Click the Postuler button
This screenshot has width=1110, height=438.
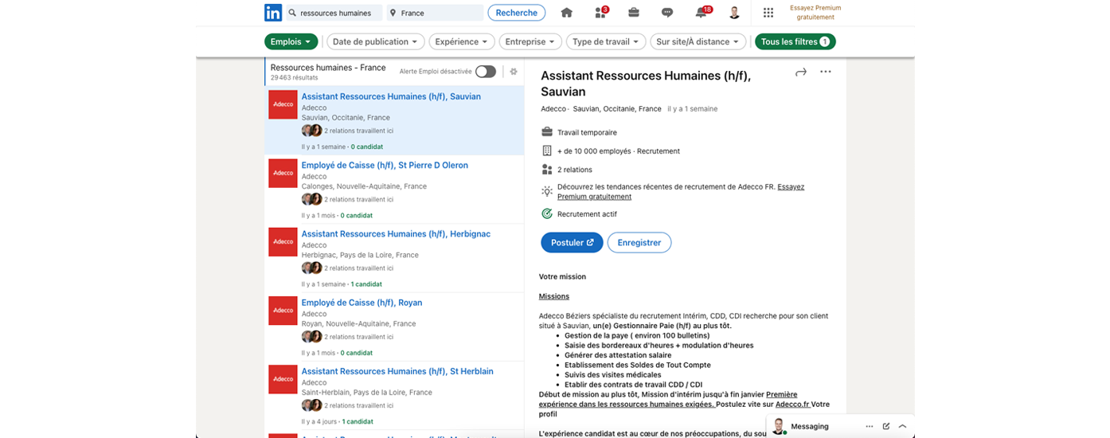pos(572,243)
